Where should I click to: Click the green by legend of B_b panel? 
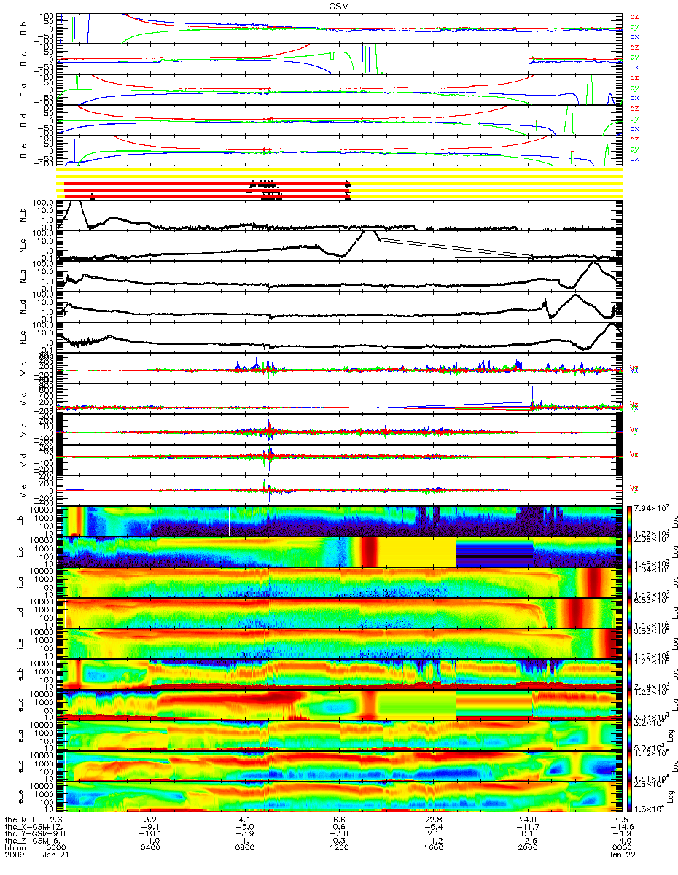(634, 26)
